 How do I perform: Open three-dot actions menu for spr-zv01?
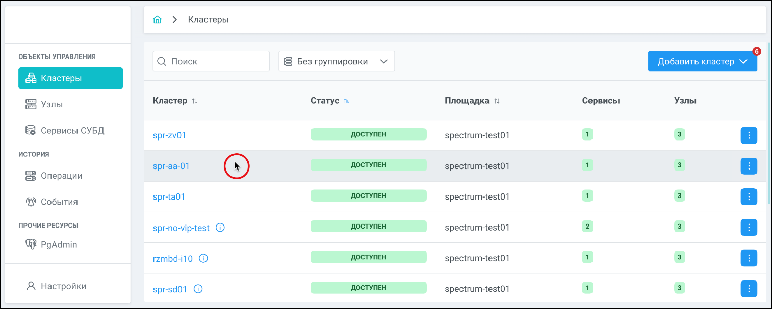click(749, 135)
